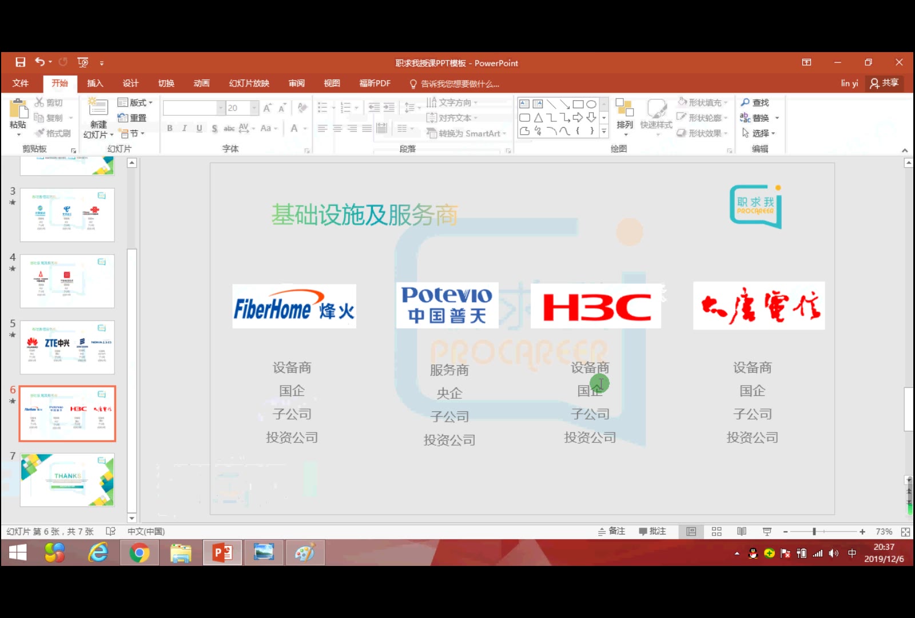Decrease font size with the small A icon
915x618 pixels.
(x=282, y=108)
